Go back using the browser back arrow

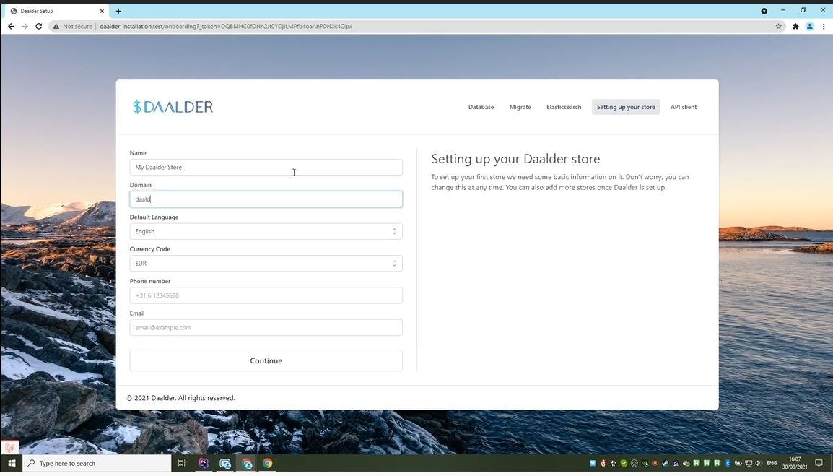tap(11, 26)
